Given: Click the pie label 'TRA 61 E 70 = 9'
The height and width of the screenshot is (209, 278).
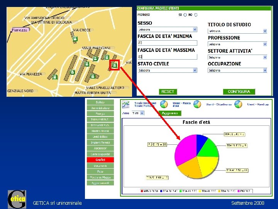Looking at the screenshot, I should click(237, 146).
